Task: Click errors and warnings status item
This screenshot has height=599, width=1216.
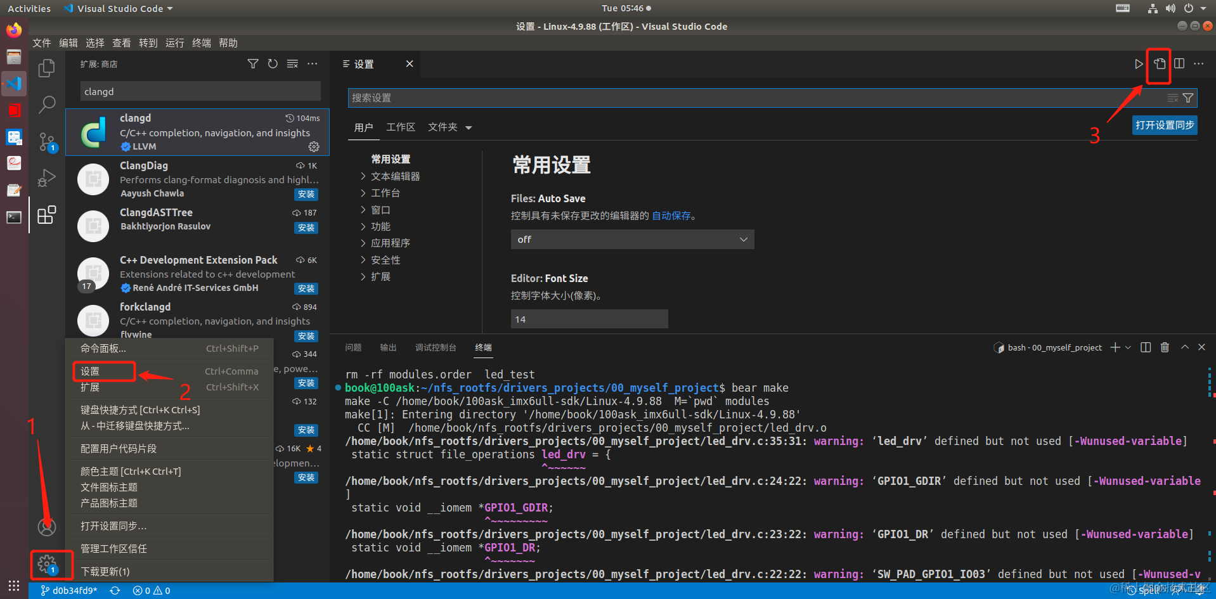Action: (x=152, y=591)
